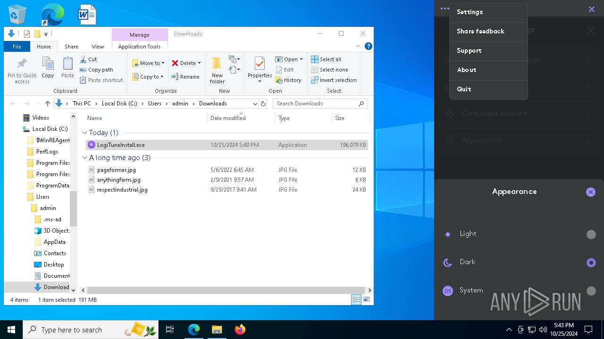Click Select all in ribbon
Image resolution: width=604 pixels, height=339 pixels.
coord(326,59)
